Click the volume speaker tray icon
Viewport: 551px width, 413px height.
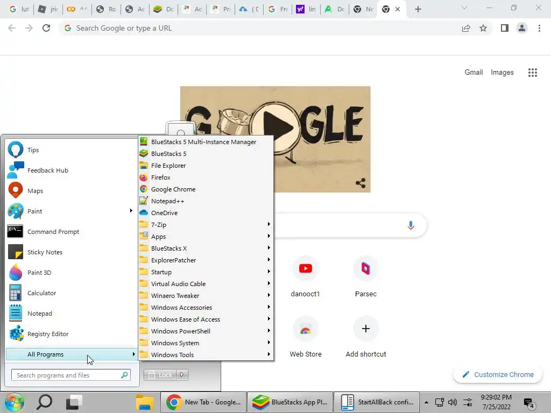[453, 402]
